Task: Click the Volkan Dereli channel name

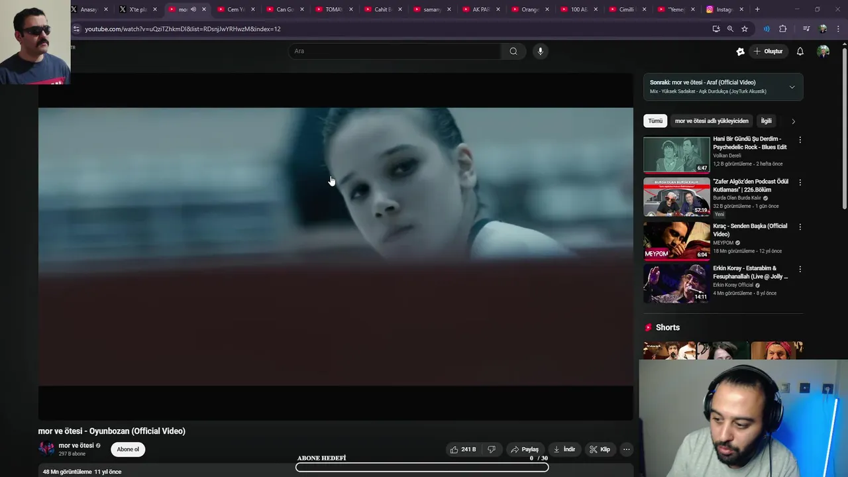Action: [727, 156]
